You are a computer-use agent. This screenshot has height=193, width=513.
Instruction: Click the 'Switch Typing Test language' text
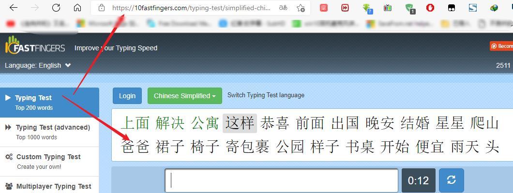pyautogui.click(x=266, y=95)
